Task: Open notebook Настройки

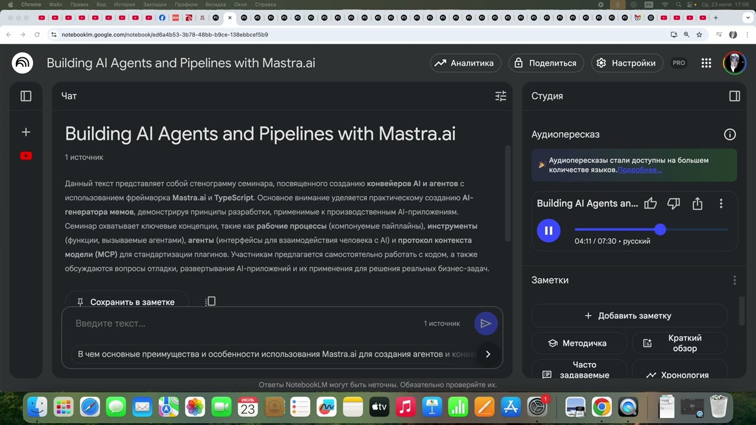Action: (x=628, y=63)
